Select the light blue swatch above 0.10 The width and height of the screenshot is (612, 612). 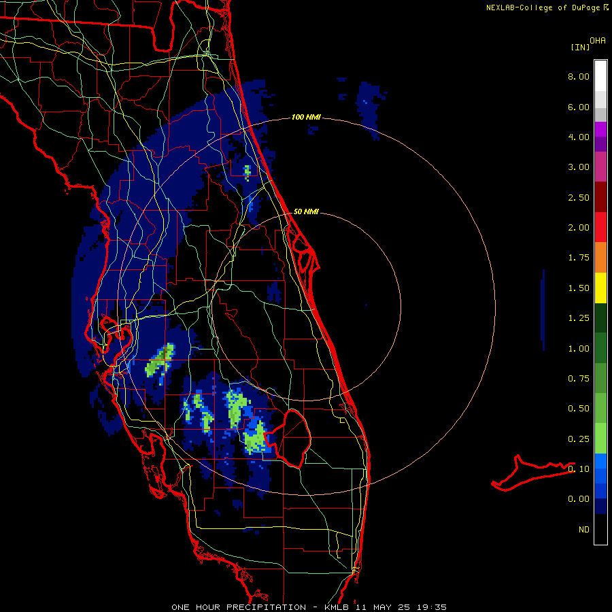click(600, 461)
